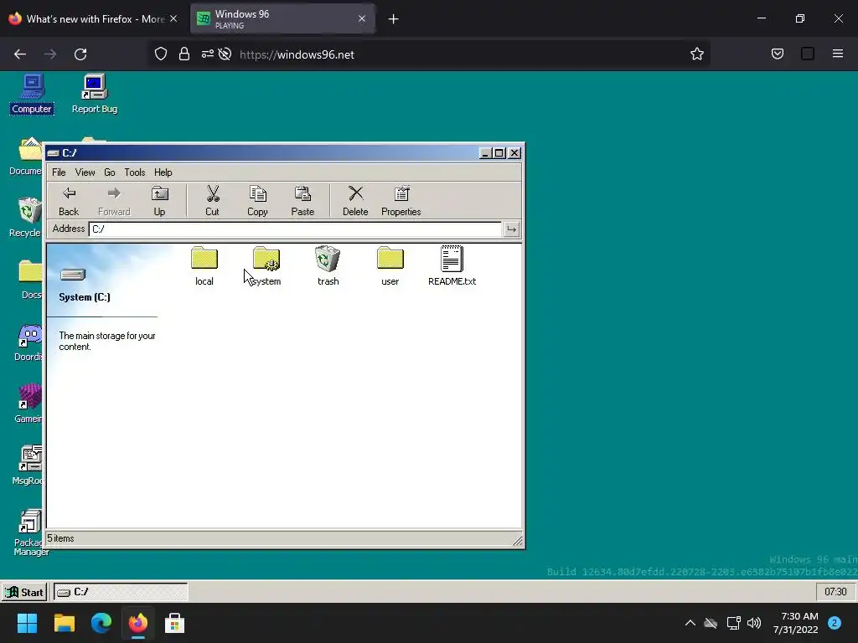The height and width of the screenshot is (643, 858).
Task: Open Microsoft Edge from the taskbar
Action: click(x=101, y=623)
